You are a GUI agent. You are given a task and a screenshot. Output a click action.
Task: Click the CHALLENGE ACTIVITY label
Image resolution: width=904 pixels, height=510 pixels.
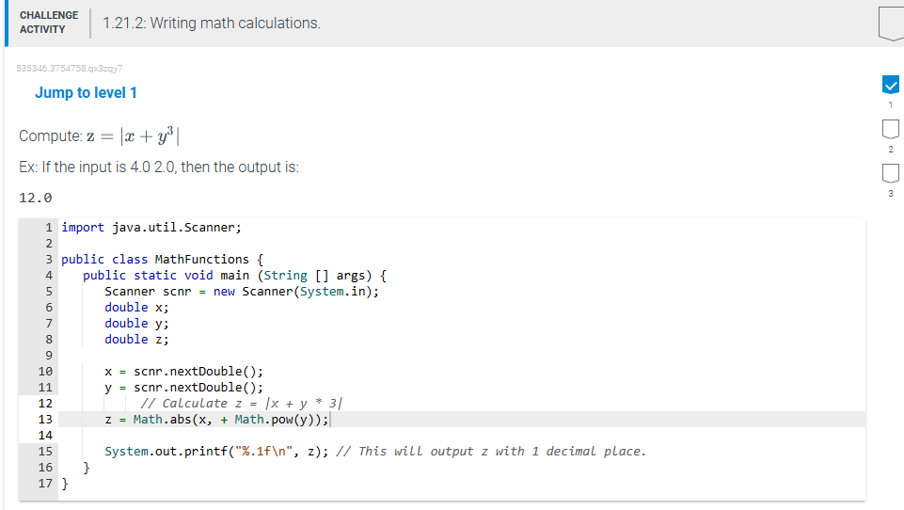click(x=48, y=23)
